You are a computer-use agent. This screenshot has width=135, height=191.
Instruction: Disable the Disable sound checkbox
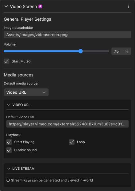[9, 150]
